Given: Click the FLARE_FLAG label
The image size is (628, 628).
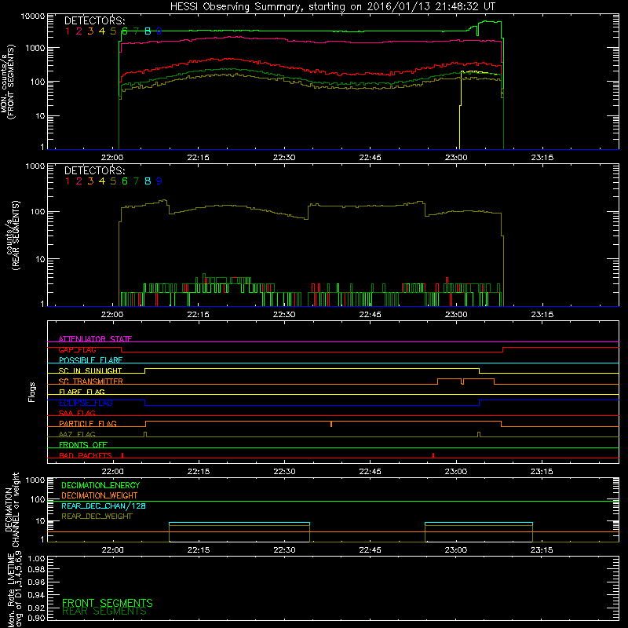Looking at the screenshot, I should pos(82,392).
